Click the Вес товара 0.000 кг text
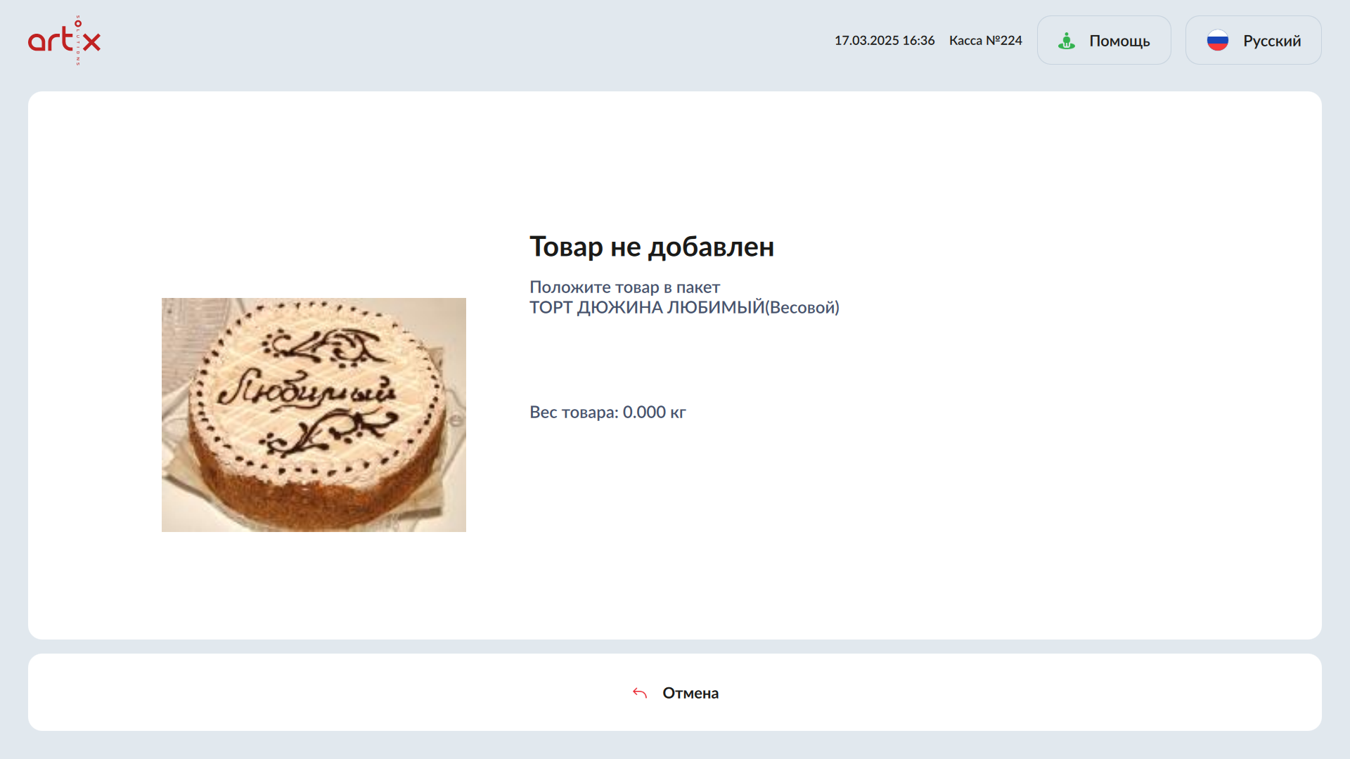 607,413
